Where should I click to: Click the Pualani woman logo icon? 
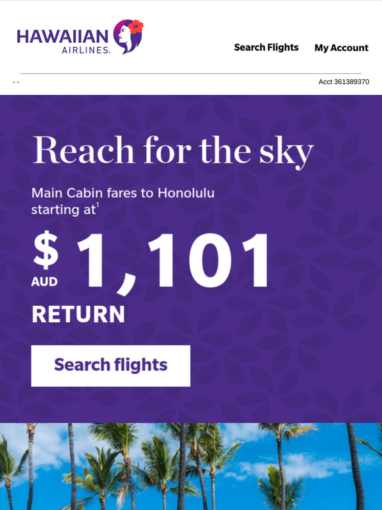(x=128, y=36)
